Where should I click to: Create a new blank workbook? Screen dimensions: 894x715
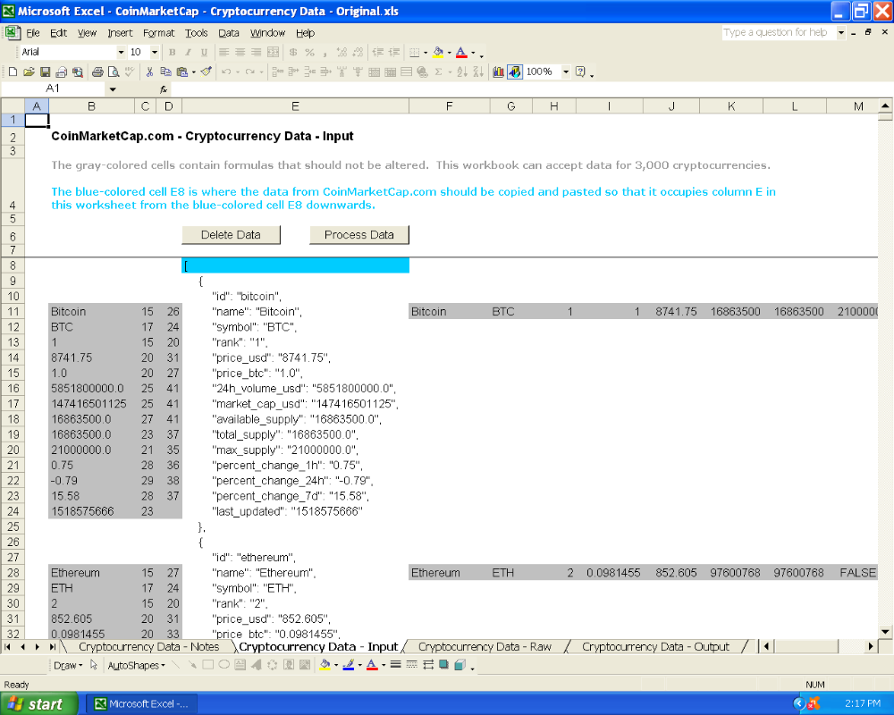13,71
